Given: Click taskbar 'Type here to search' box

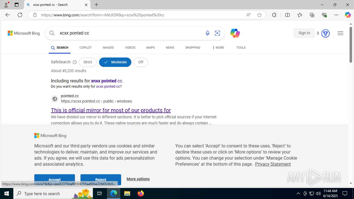Looking at the screenshot, I should pyautogui.click(x=53, y=193).
